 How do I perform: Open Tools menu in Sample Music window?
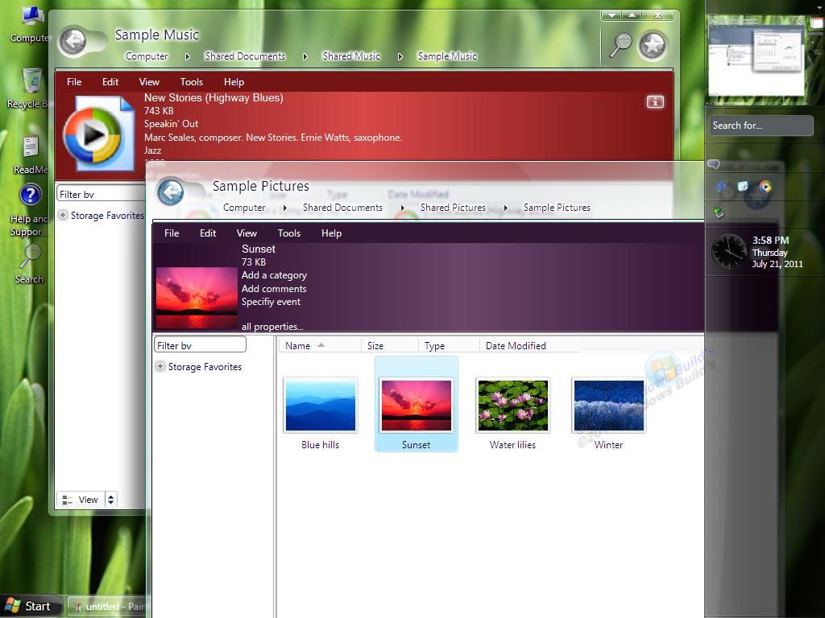coord(192,82)
